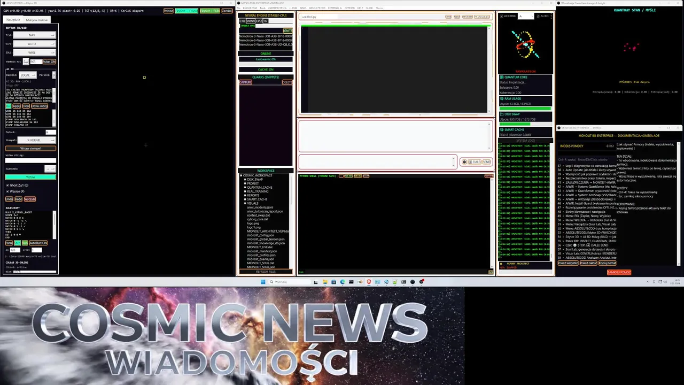Click the ENERGIA Hz value field

tap(36, 62)
